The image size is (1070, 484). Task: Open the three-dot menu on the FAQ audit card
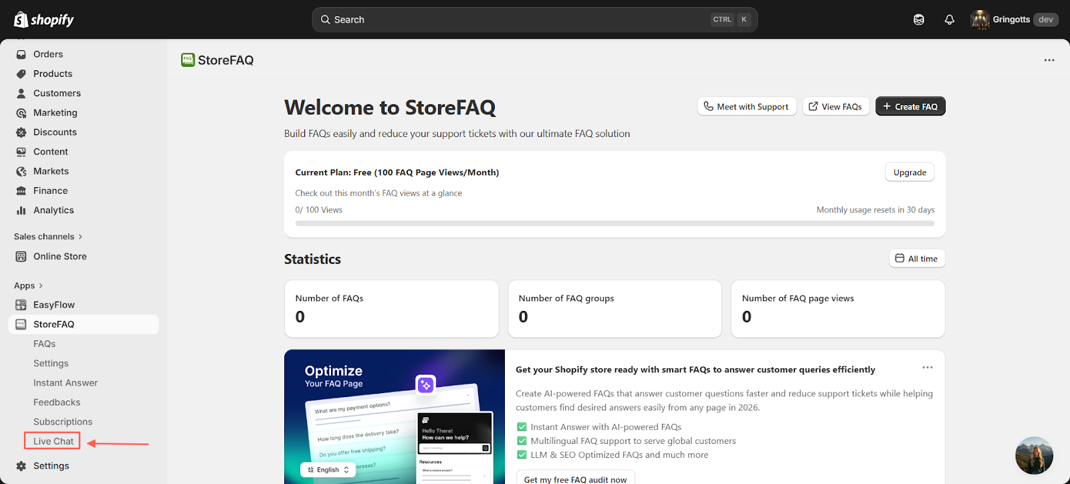pos(928,368)
